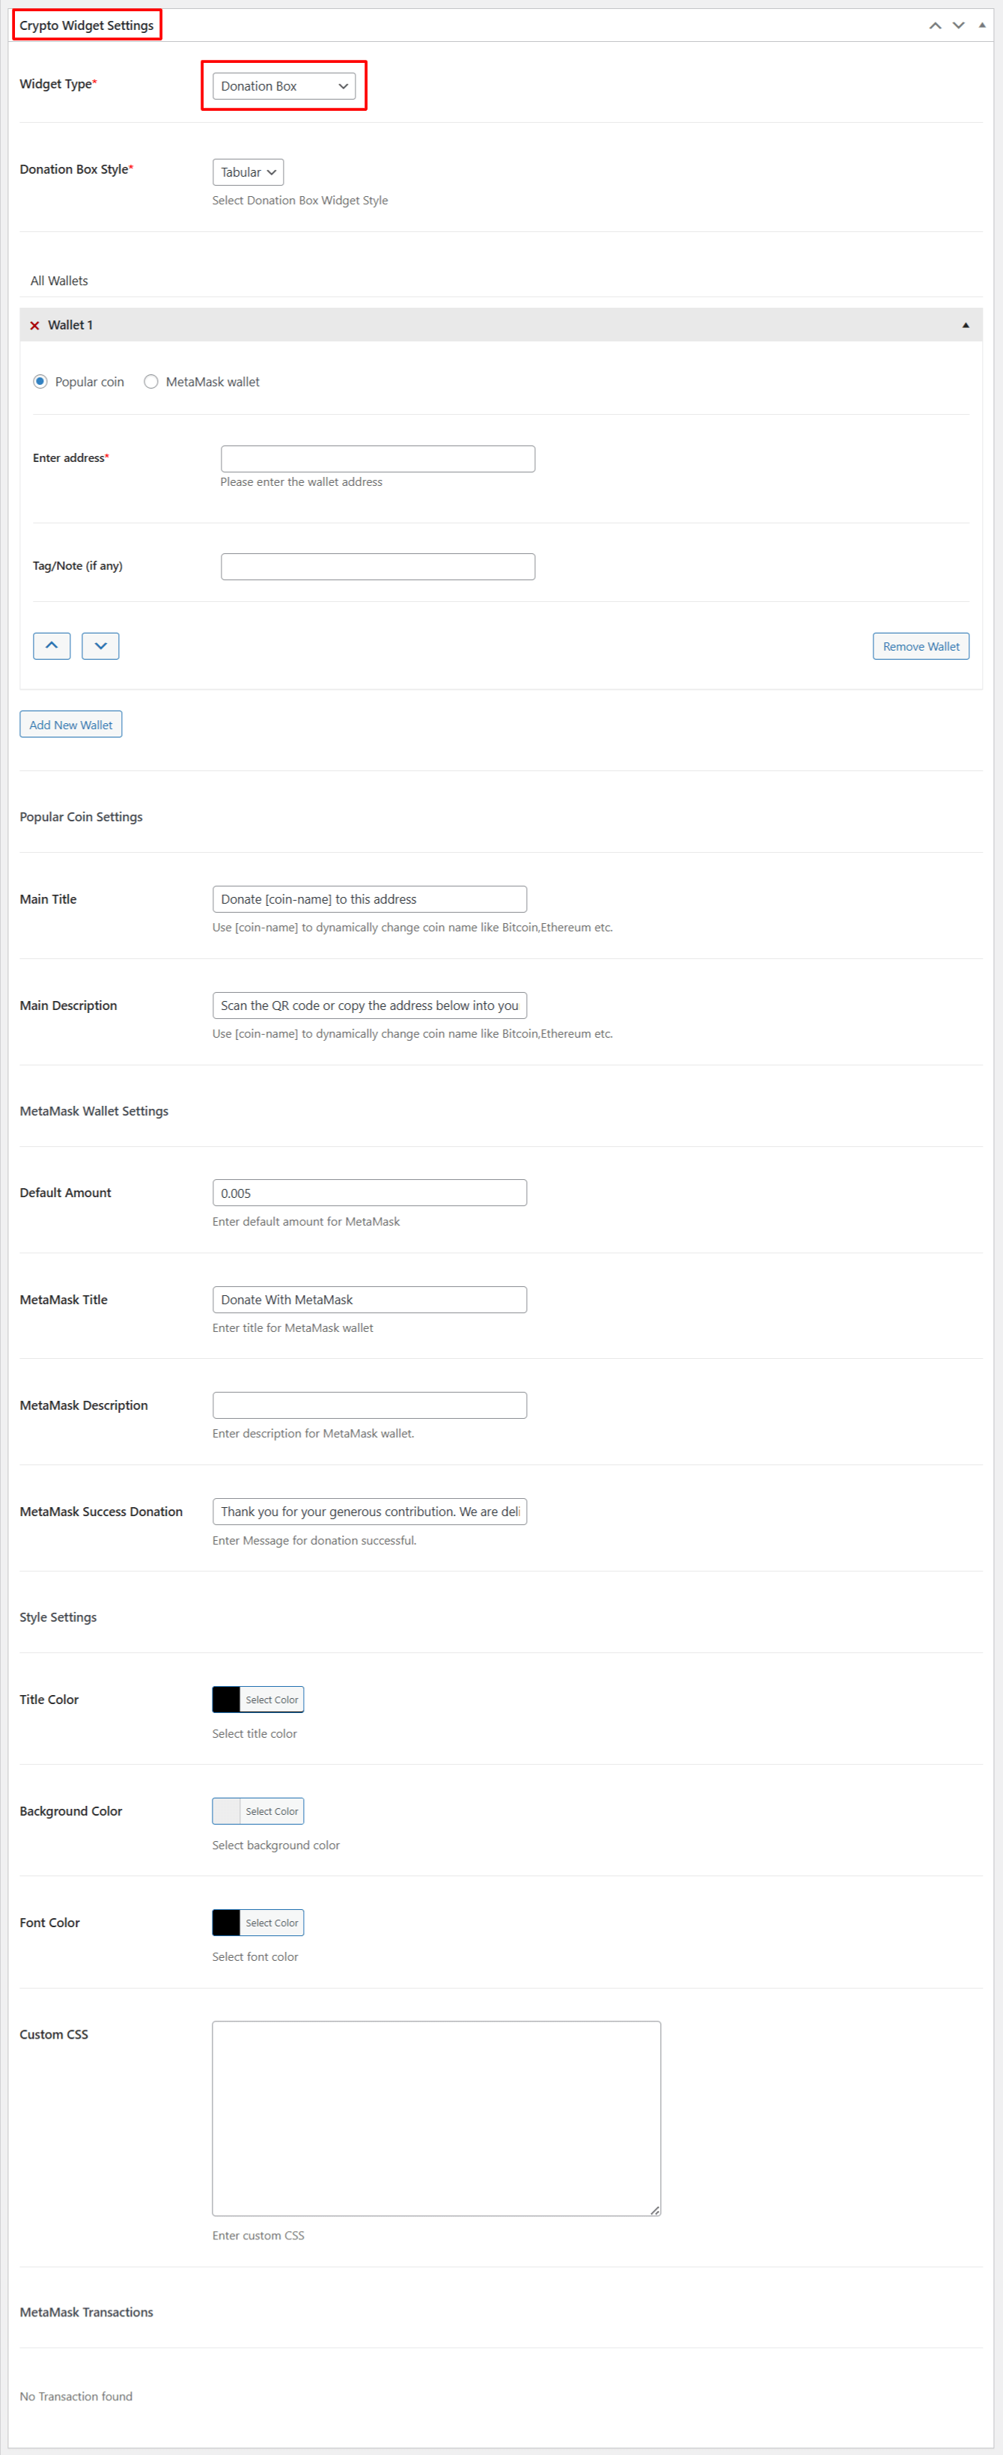Click the red X beside Wallet 1
The width and height of the screenshot is (1003, 2455).
[x=34, y=326]
